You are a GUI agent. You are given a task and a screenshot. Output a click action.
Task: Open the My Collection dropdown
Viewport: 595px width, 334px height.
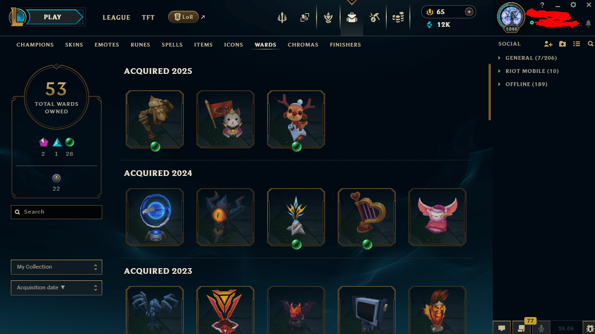(x=57, y=267)
